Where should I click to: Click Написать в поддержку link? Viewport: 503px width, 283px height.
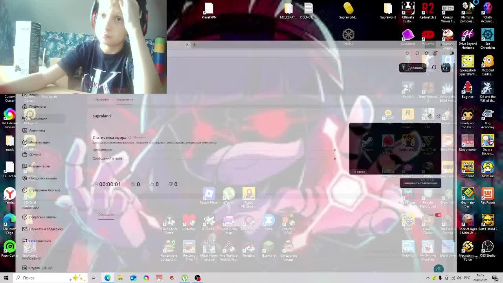(x=42, y=229)
